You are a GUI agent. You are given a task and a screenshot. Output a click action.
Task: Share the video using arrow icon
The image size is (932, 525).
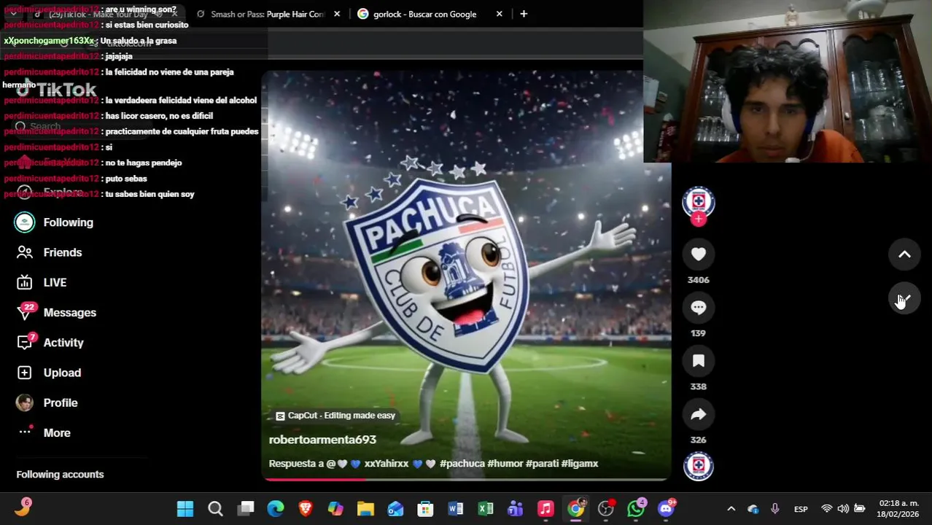tap(698, 414)
